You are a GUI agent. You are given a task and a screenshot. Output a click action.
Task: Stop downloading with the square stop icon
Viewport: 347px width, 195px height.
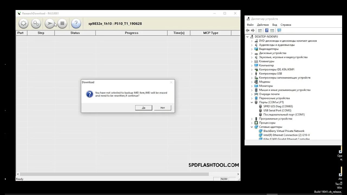point(62,24)
